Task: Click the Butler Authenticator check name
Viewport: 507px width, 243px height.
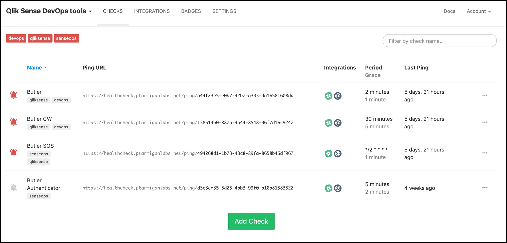Action: pyautogui.click(x=44, y=184)
